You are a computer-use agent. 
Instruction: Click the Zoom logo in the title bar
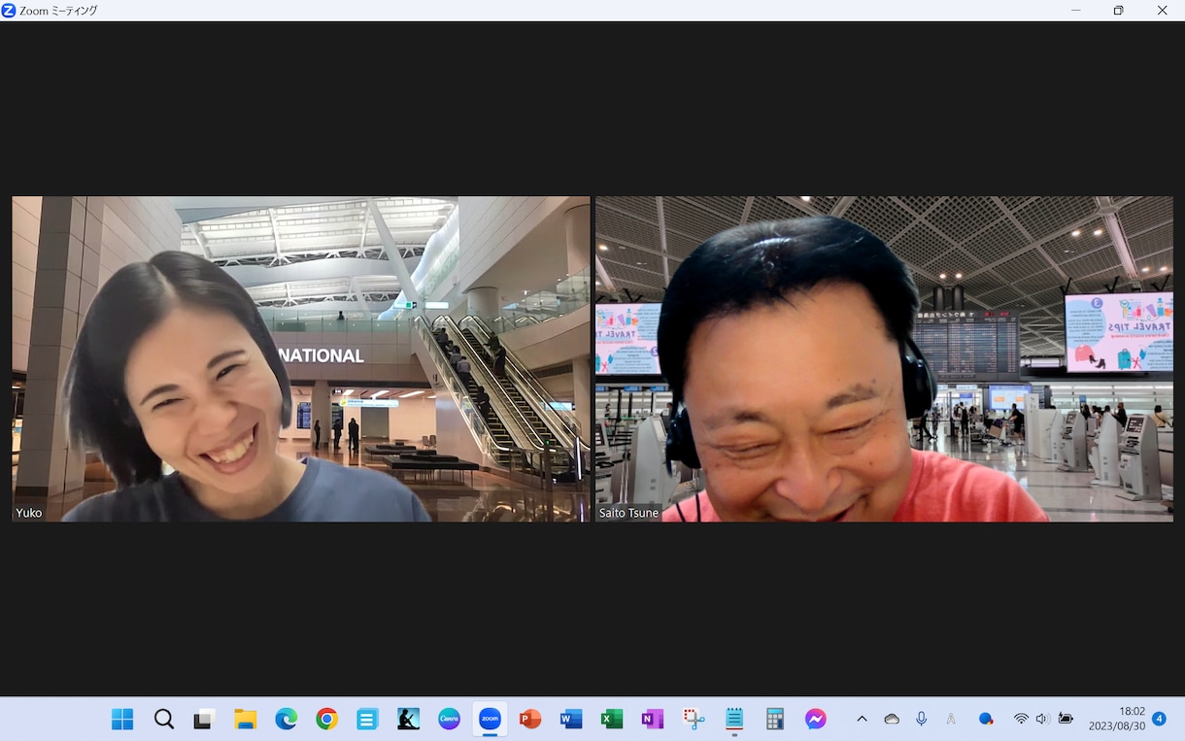(x=9, y=10)
